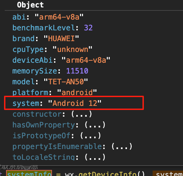Click the "arm64-v8a" abi value

[x=59, y=17]
